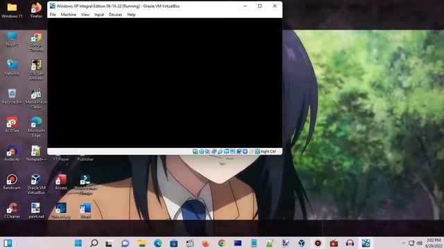
Task: Open Google Chrome from the taskbar
Action: tap(222, 243)
